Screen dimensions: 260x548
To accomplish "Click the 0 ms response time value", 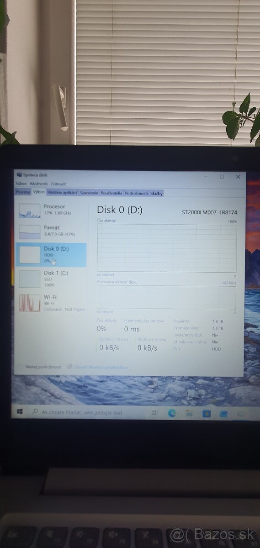I will click(x=132, y=329).
